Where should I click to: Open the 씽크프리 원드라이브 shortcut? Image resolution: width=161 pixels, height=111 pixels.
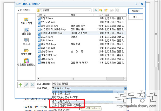26,62
